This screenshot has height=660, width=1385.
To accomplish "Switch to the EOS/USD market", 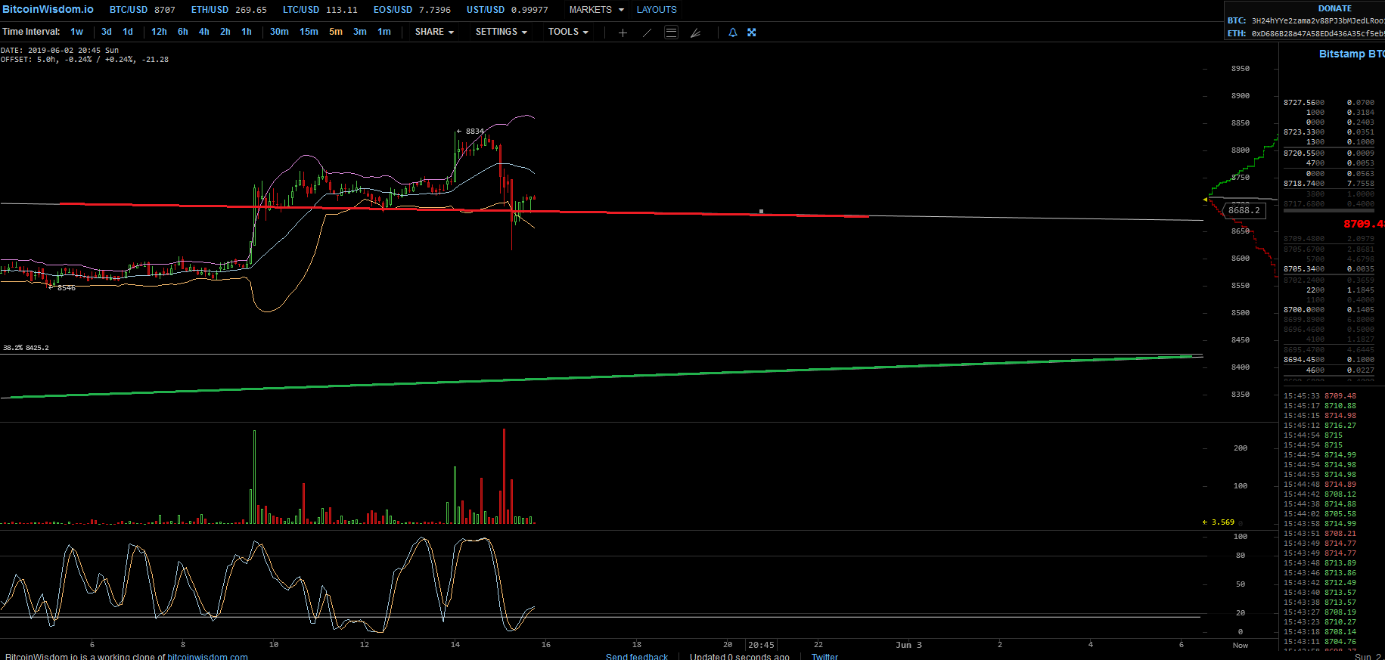I will 411,10.
